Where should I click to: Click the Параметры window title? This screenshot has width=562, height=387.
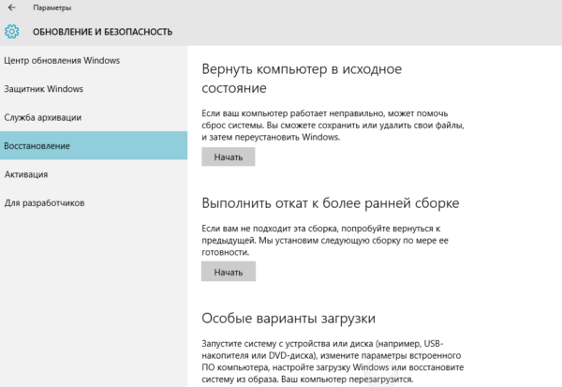point(52,7)
